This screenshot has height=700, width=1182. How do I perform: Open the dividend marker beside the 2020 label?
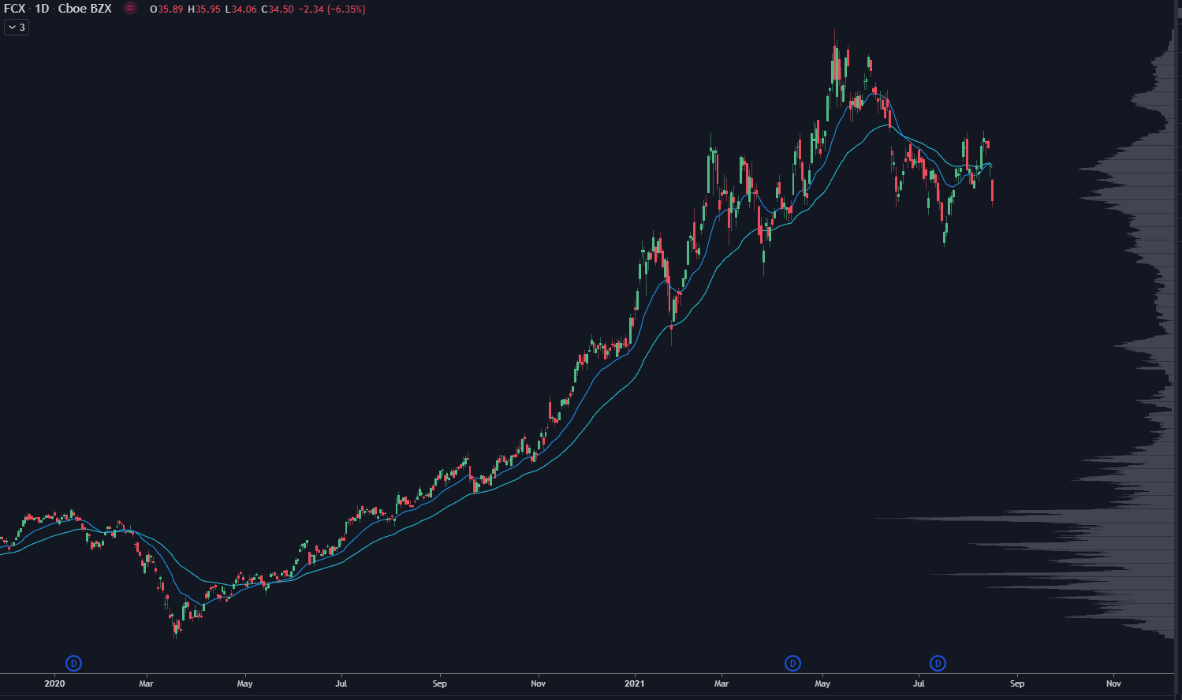[73, 663]
